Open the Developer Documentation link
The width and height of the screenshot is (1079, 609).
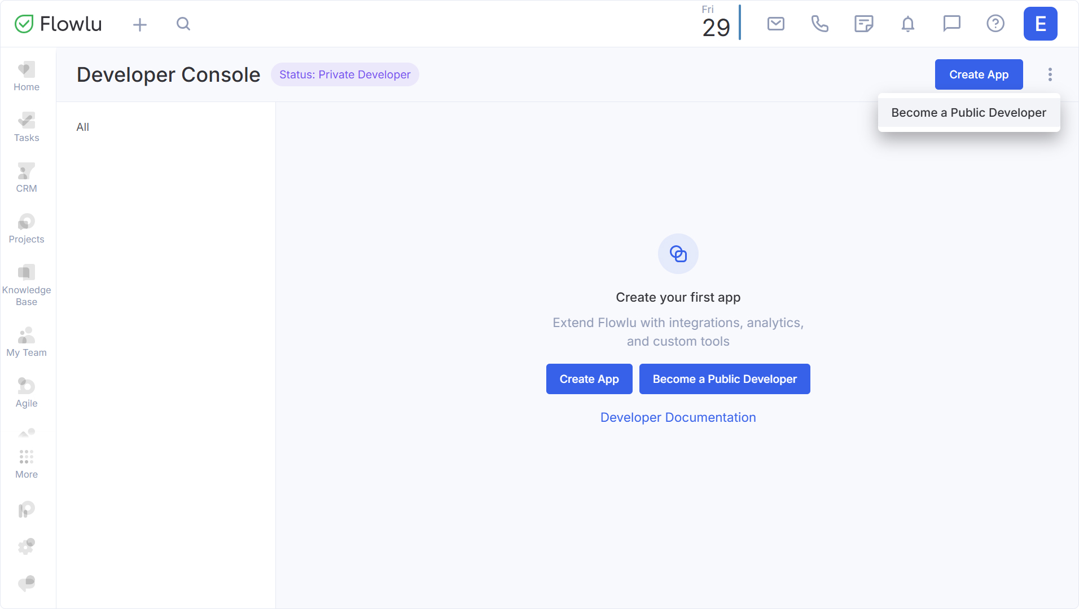(x=678, y=417)
